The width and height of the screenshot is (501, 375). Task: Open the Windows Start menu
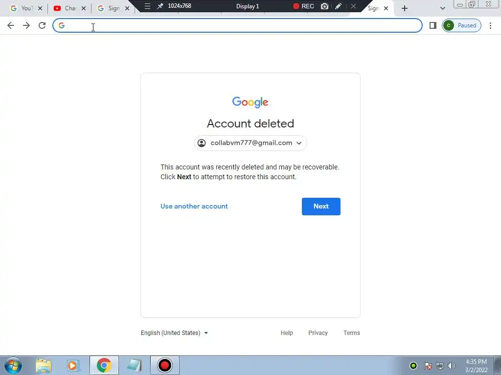tap(13, 365)
